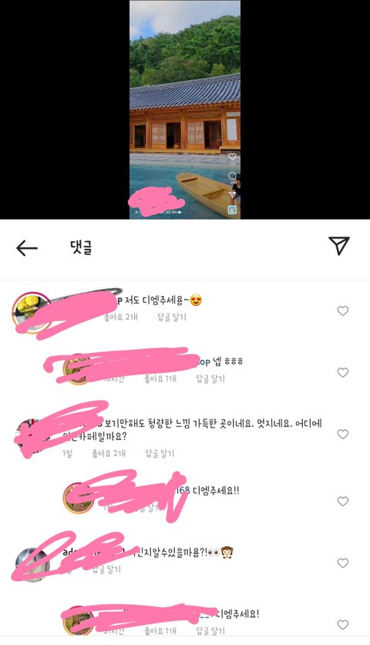Open profile picture of first commenter
This screenshot has width=370, height=645.
[31, 313]
